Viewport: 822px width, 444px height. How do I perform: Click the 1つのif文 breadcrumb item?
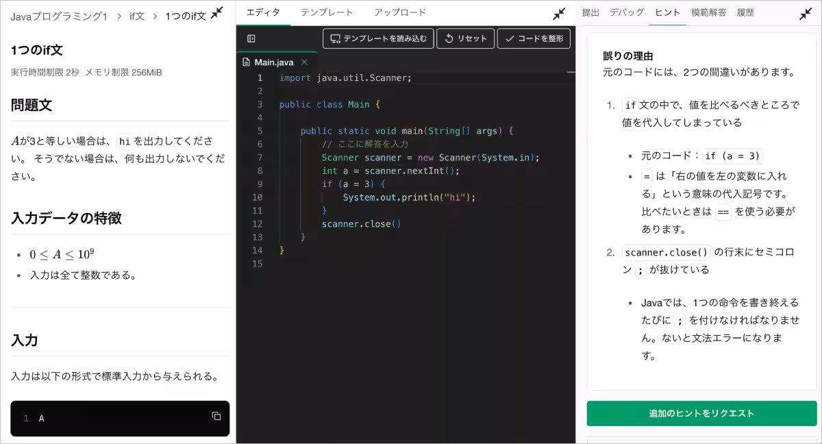[186, 16]
